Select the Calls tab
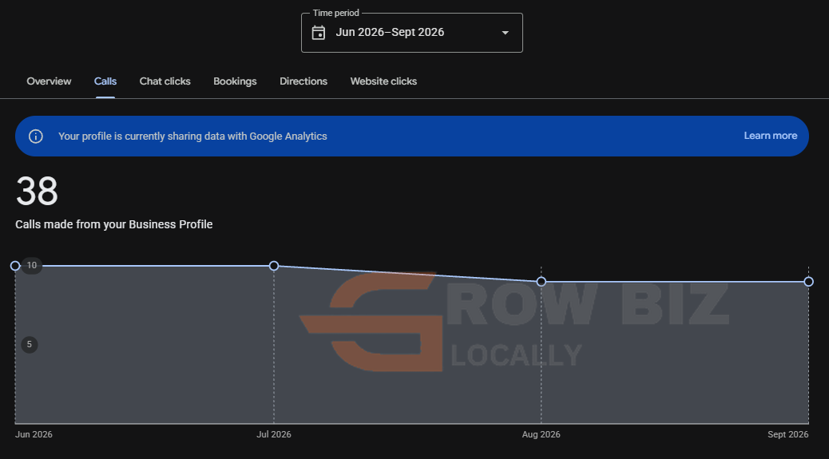 (105, 81)
